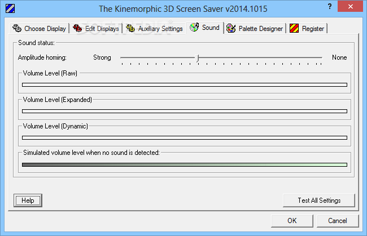Click the Sound tab CD icon
The width and height of the screenshot is (367, 236).
coord(194,27)
